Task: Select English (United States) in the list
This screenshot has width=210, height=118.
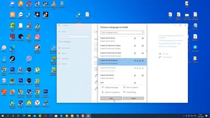Action: click(x=122, y=69)
